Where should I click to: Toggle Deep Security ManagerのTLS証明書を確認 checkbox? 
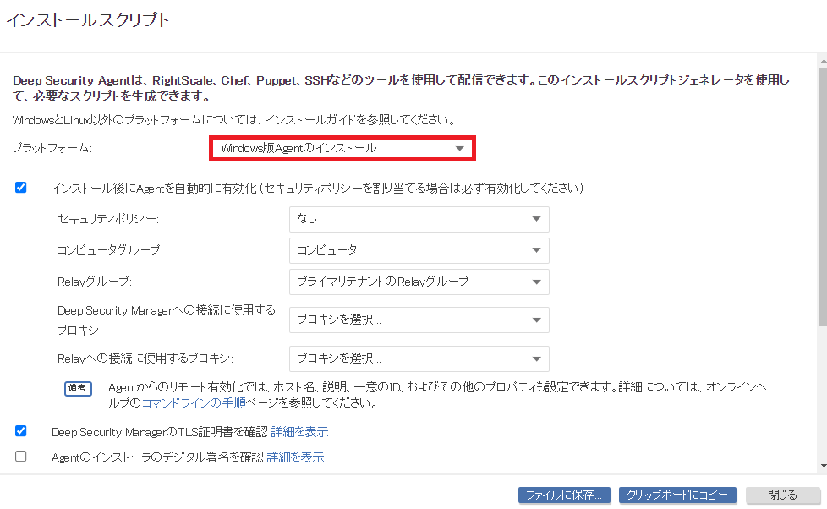coord(21,431)
